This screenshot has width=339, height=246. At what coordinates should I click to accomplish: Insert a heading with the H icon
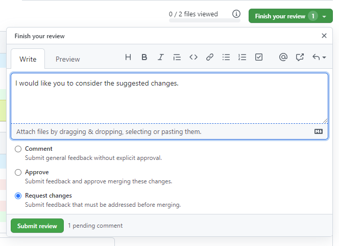click(x=128, y=58)
